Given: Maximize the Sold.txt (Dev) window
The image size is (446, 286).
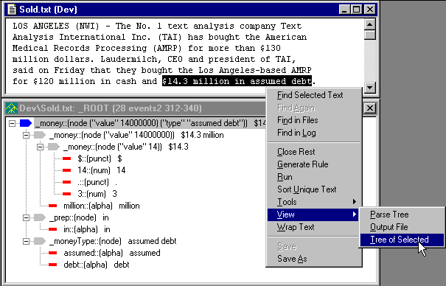Looking at the screenshot, I should coord(357,10).
